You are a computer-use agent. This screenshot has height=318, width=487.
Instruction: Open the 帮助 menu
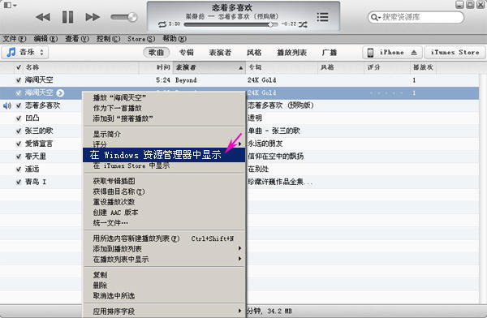point(175,39)
